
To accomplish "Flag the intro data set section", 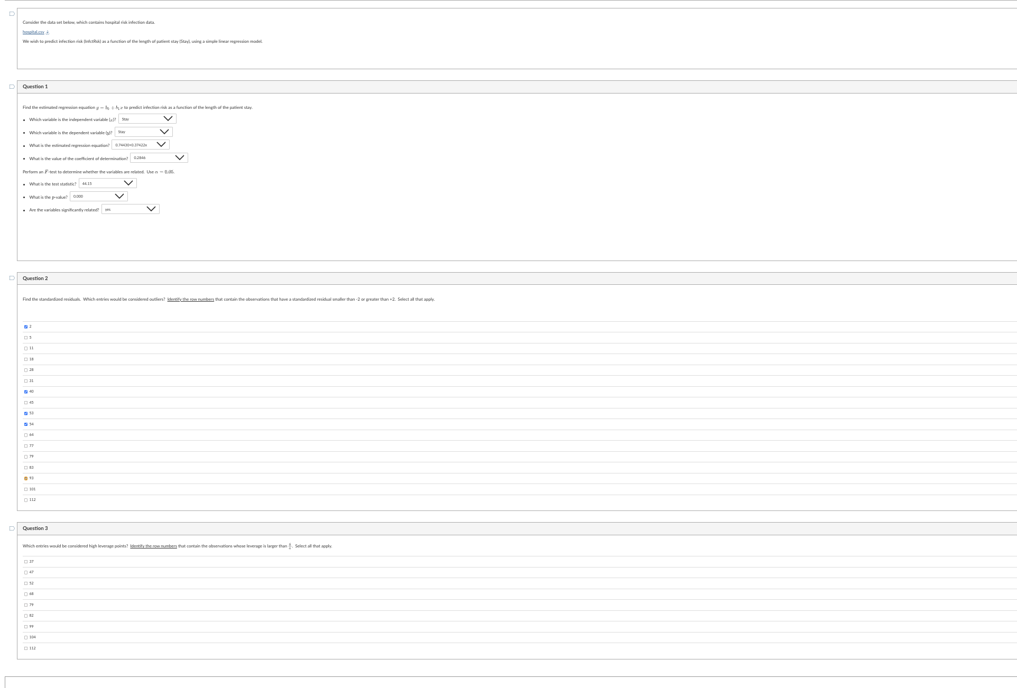I will click(11, 14).
